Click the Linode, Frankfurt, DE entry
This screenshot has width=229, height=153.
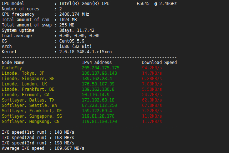point(28,89)
